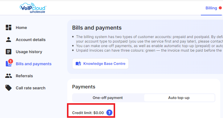Image resolution: width=223 pixels, height=118 pixels.
Task: Click the VoIPcloud wholesale logo
Action: [33, 8]
